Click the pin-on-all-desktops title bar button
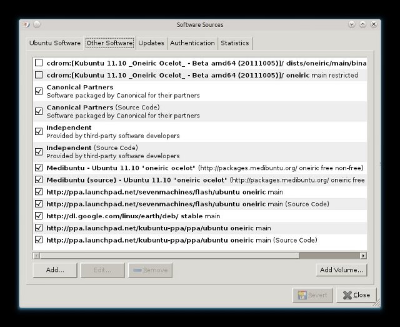This screenshot has width=400, height=327. click(36, 24)
